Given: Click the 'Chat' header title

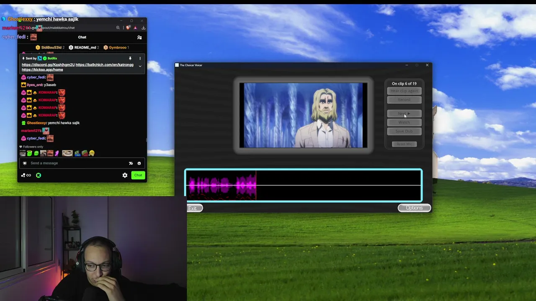Looking at the screenshot, I should 82,37.
